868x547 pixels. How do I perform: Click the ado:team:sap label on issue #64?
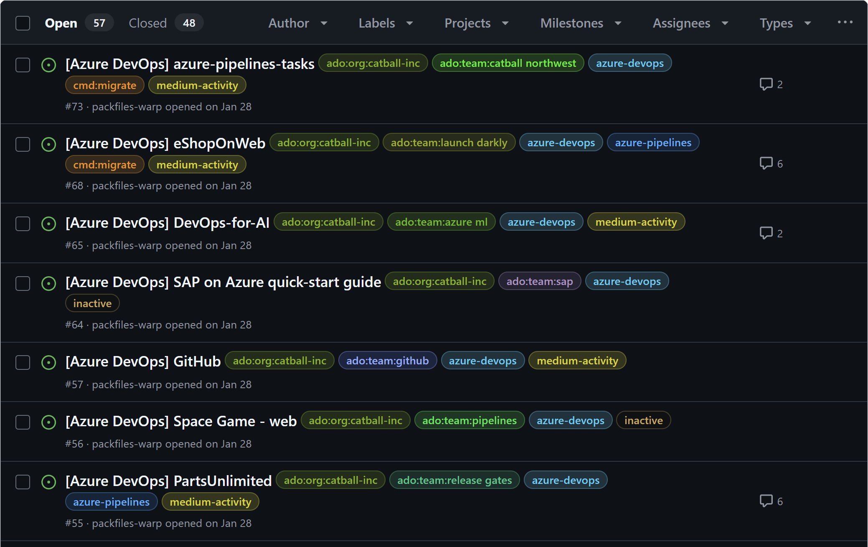(x=539, y=281)
